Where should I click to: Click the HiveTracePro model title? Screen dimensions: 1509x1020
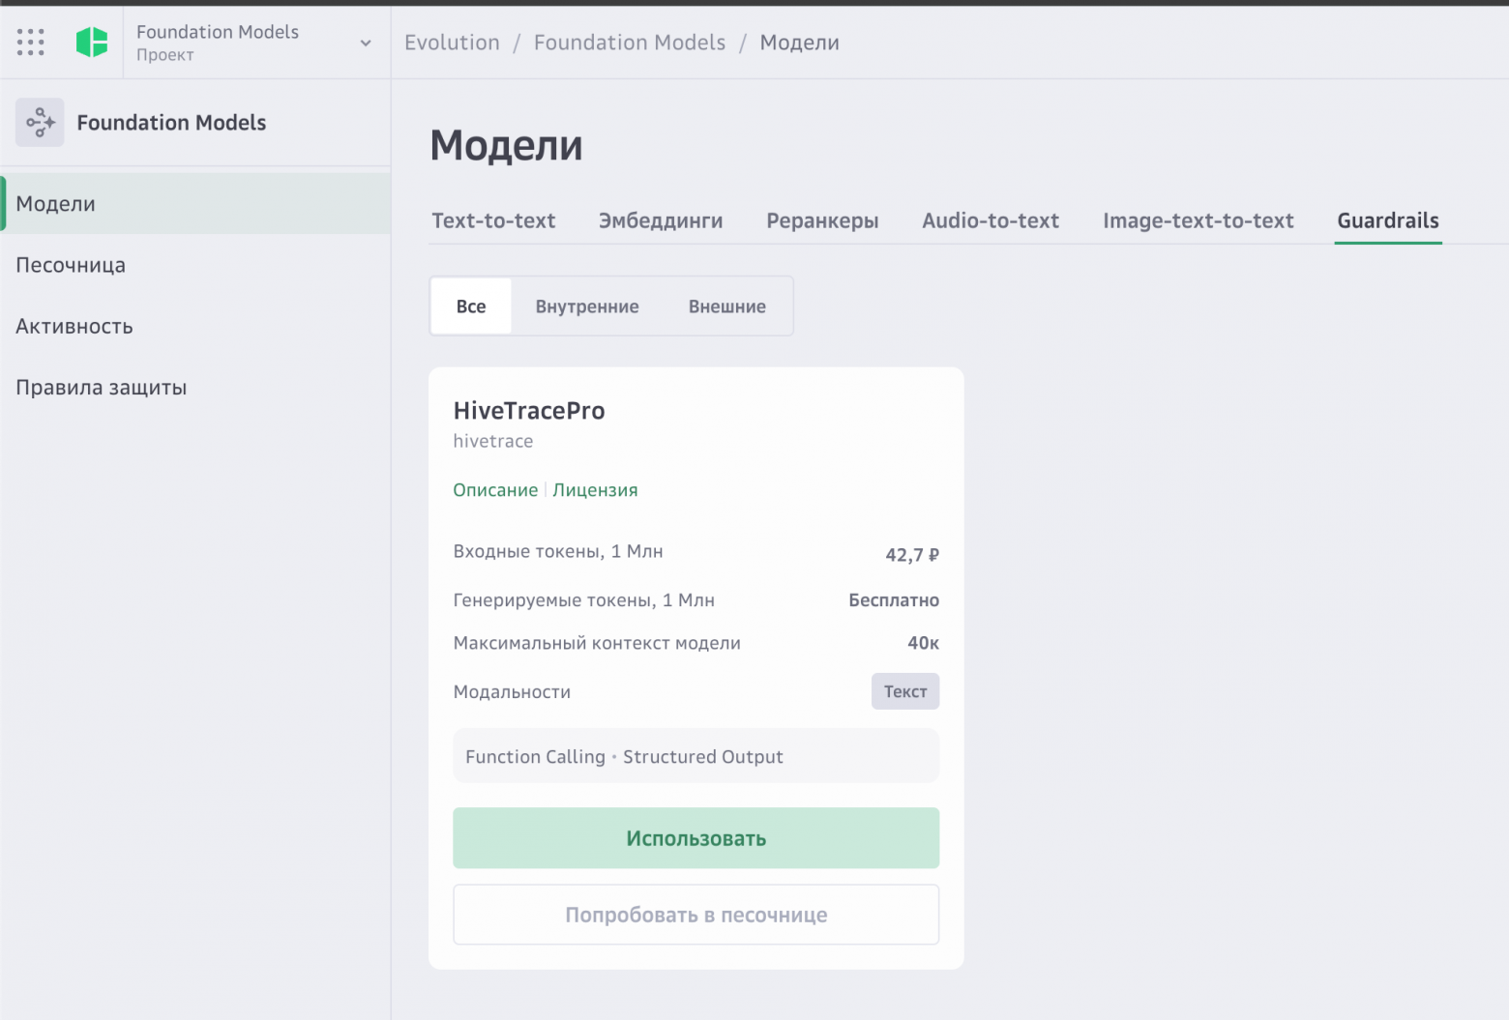[529, 411]
